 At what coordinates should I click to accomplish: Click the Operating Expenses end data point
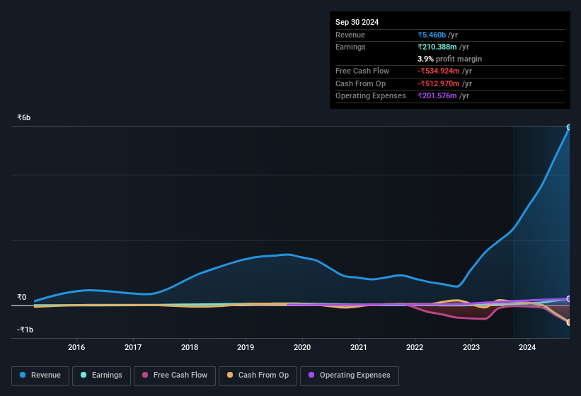(x=569, y=298)
